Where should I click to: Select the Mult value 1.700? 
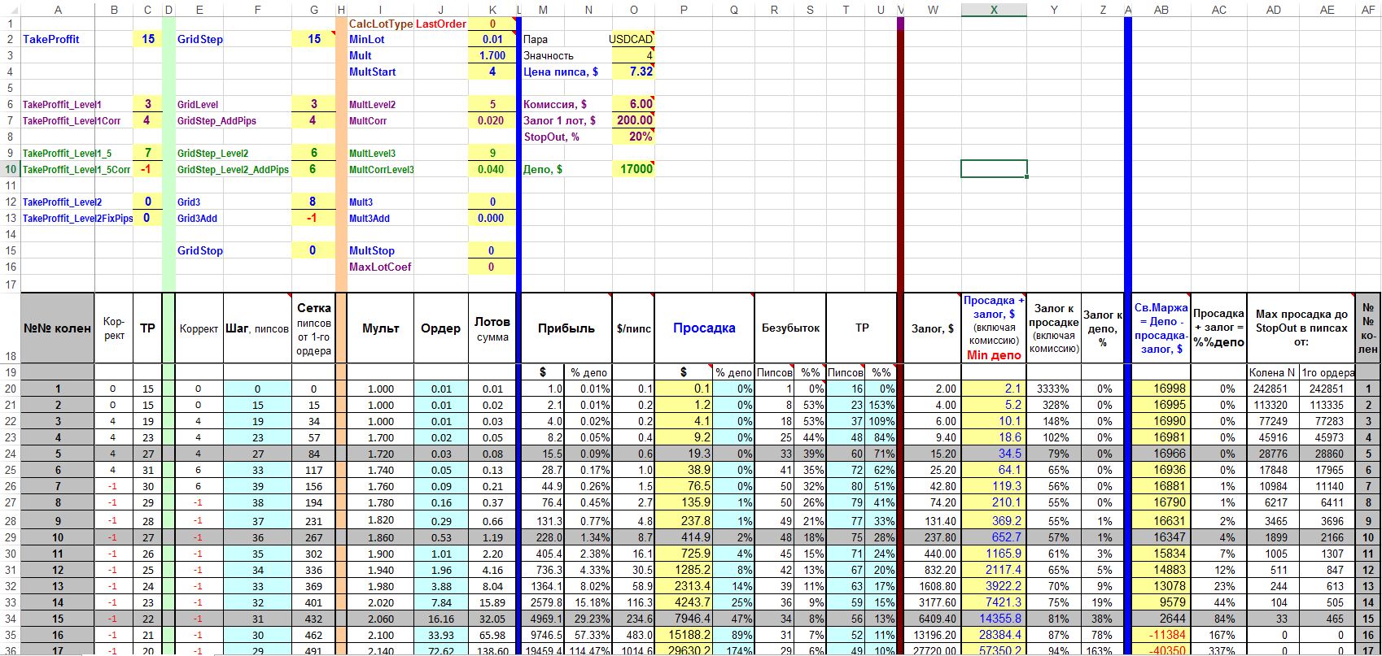492,55
